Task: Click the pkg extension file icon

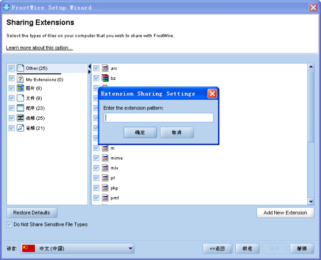Action: point(105,188)
